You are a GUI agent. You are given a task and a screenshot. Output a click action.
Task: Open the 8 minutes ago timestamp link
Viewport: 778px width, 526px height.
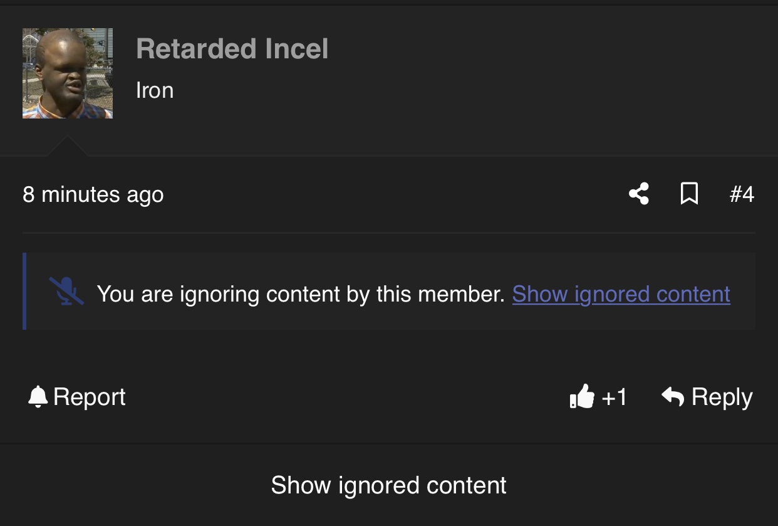click(x=93, y=194)
